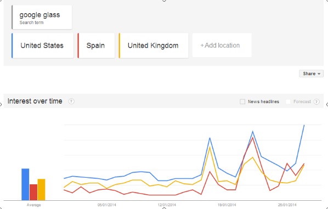The image size is (328, 209).
Task: Click the 19/01/2014 date axis label
Action: point(227,205)
